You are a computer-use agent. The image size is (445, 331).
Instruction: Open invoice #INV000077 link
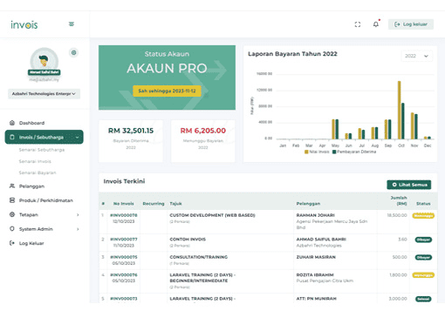[124, 240]
